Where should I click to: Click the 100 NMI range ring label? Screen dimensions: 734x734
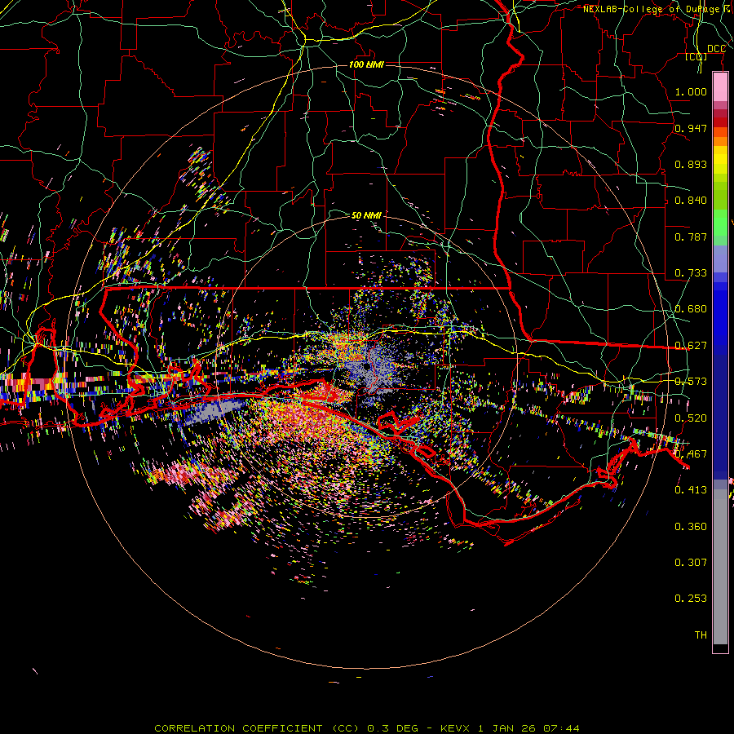coord(366,64)
